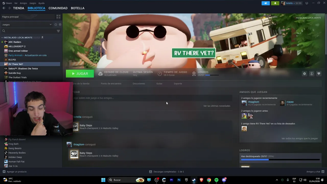
Task: Open advanced library filters icon
Action: pyautogui.click(x=58, y=31)
